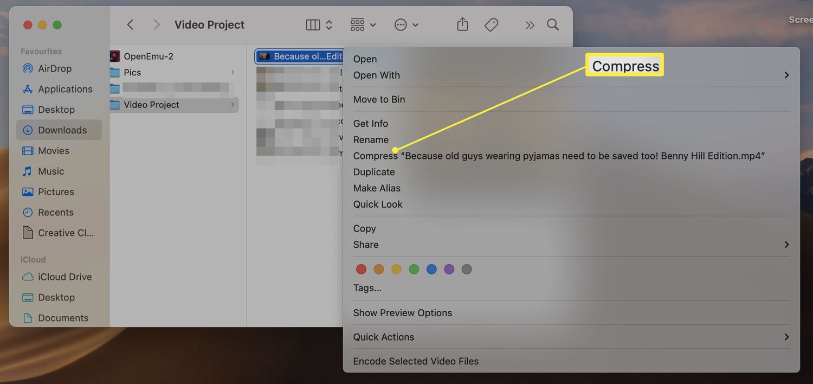
Task: Apply the orange tag color
Action: pyautogui.click(x=379, y=269)
